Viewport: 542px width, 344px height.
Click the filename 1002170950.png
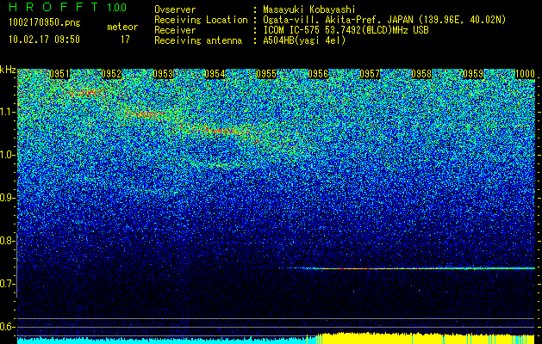(x=45, y=23)
